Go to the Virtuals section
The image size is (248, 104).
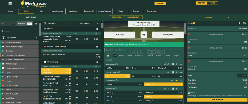[120, 11]
